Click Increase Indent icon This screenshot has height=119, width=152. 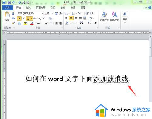pos(92,13)
